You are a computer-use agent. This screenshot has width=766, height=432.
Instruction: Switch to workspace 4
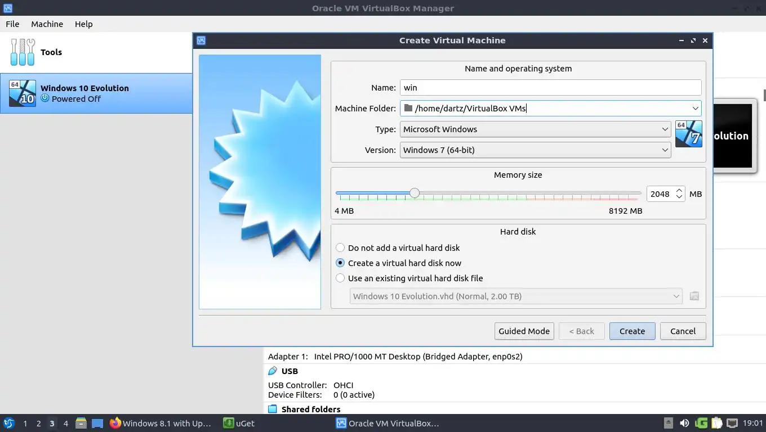click(x=65, y=423)
